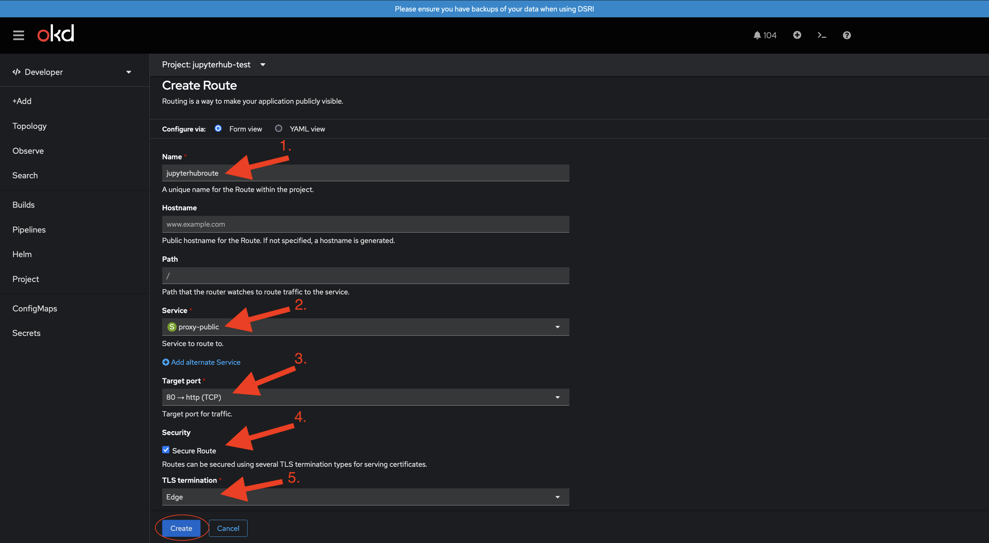Click the Create button
This screenshot has height=543, width=989.
point(181,528)
